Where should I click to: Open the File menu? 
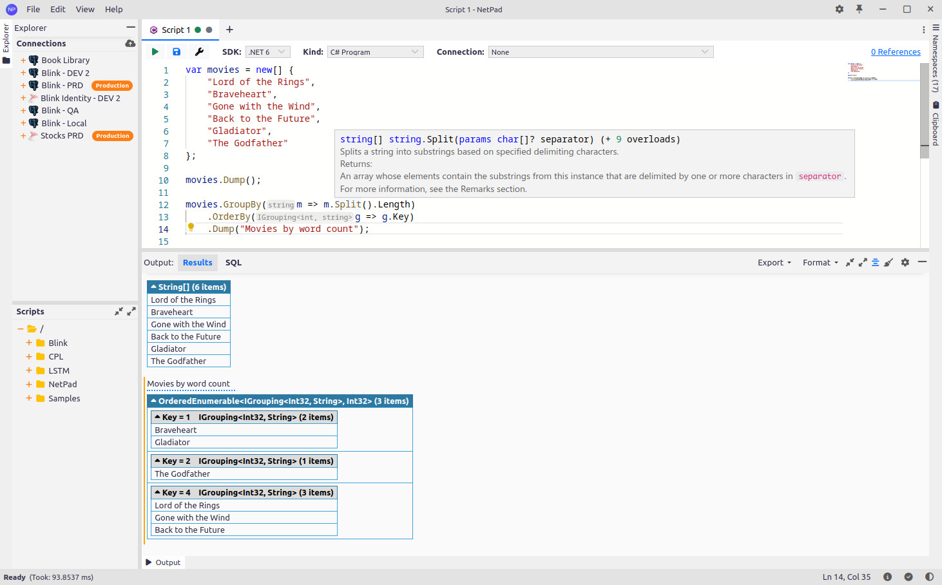(34, 9)
